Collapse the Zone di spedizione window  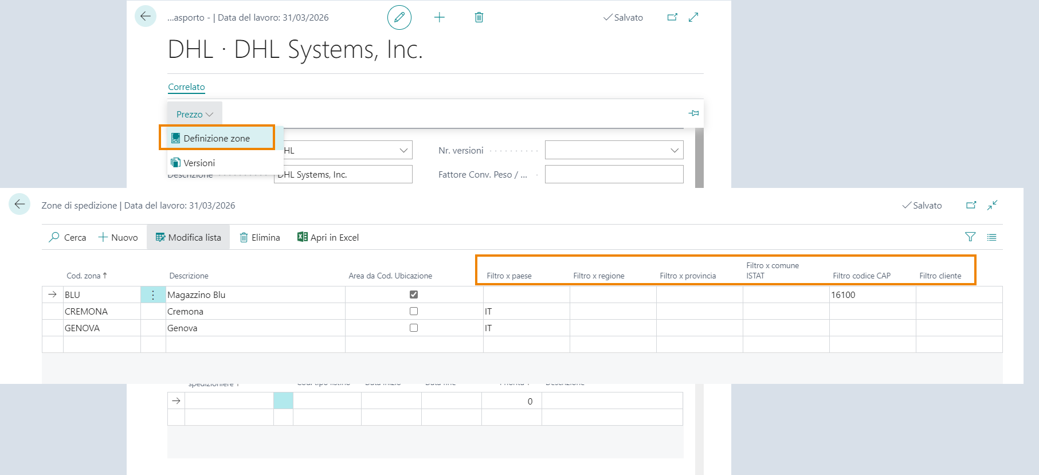pos(992,205)
